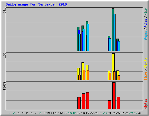The width and height of the screenshot is (149, 116).
Task: Click the 511 y-axis maximum label
Action: pyautogui.click(x=4, y=11)
